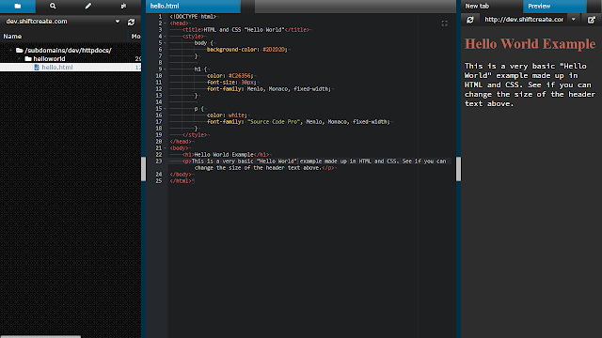Click the closing head tag on line 20

pyautogui.click(x=181, y=142)
